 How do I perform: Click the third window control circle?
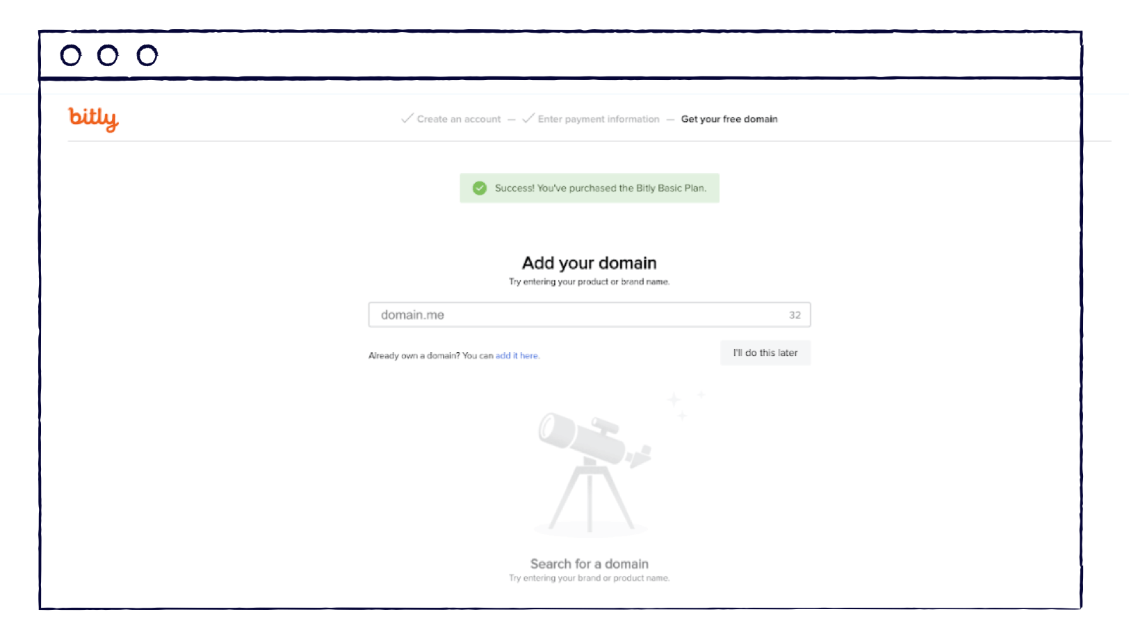tap(147, 55)
